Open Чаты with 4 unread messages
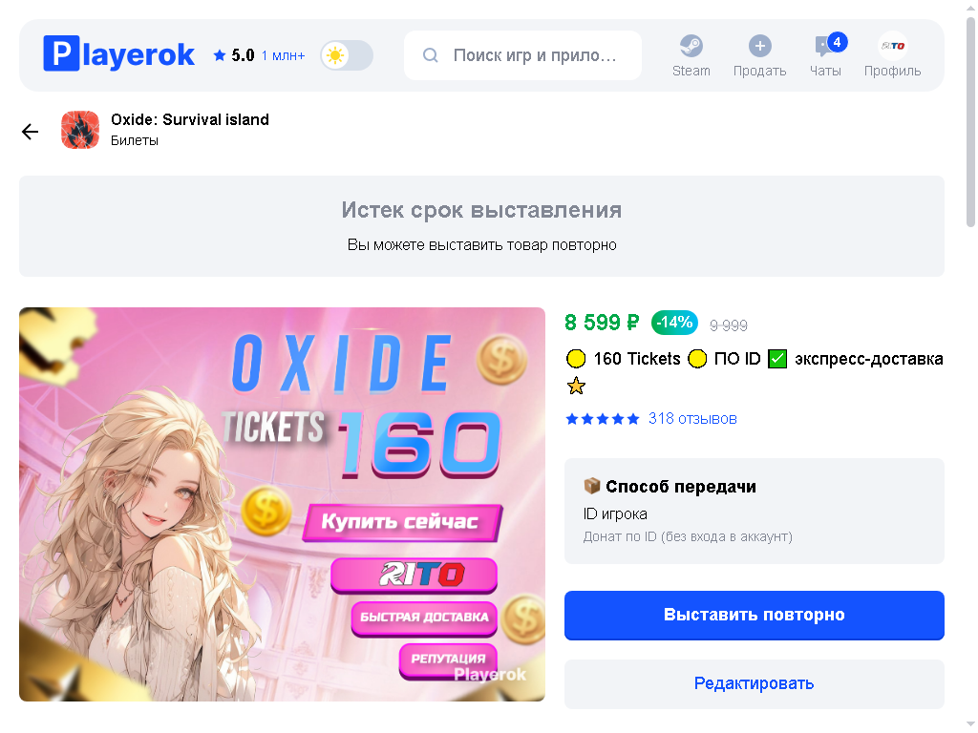This screenshot has width=978, height=733. click(x=825, y=55)
